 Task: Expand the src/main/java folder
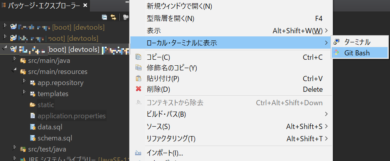click(x=15, y=59)
